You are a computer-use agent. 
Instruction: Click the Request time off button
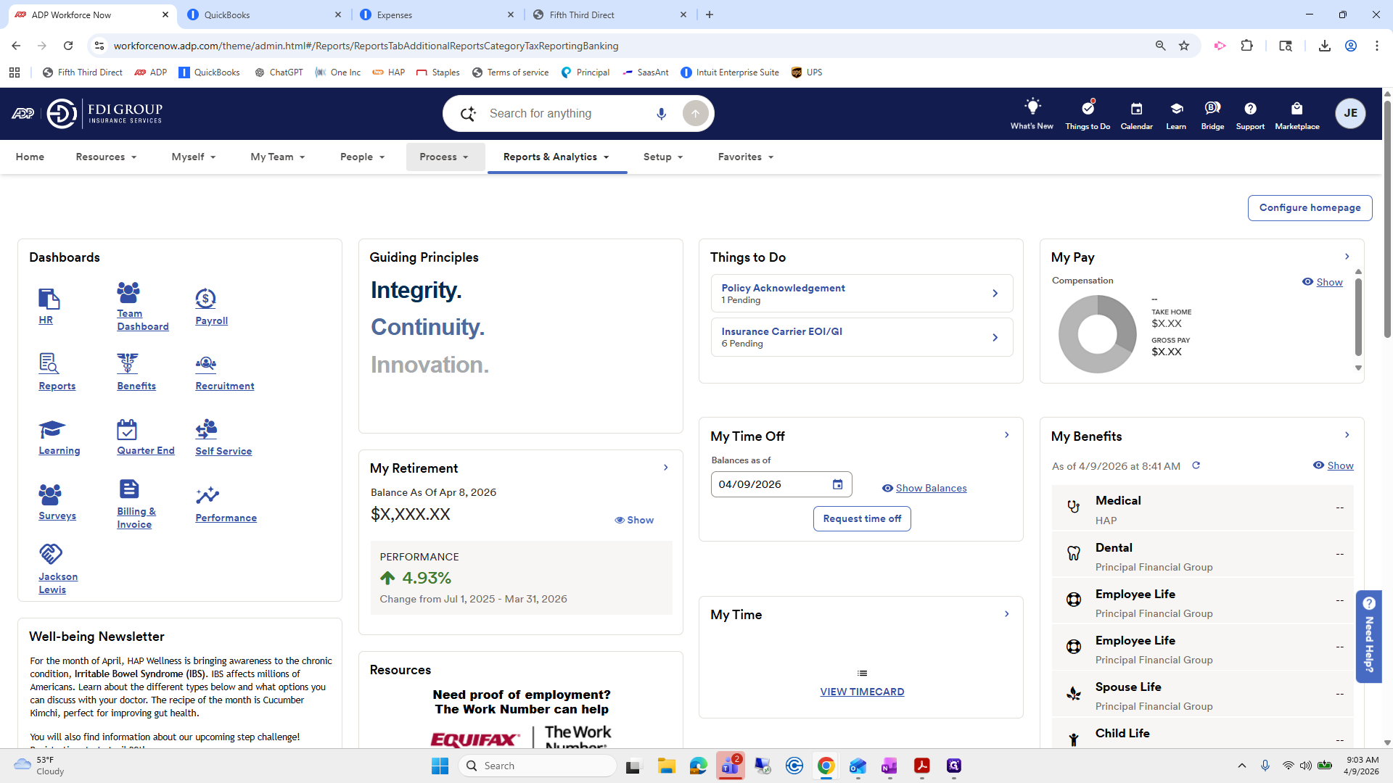pyautogui.click(x=861, y=518)
